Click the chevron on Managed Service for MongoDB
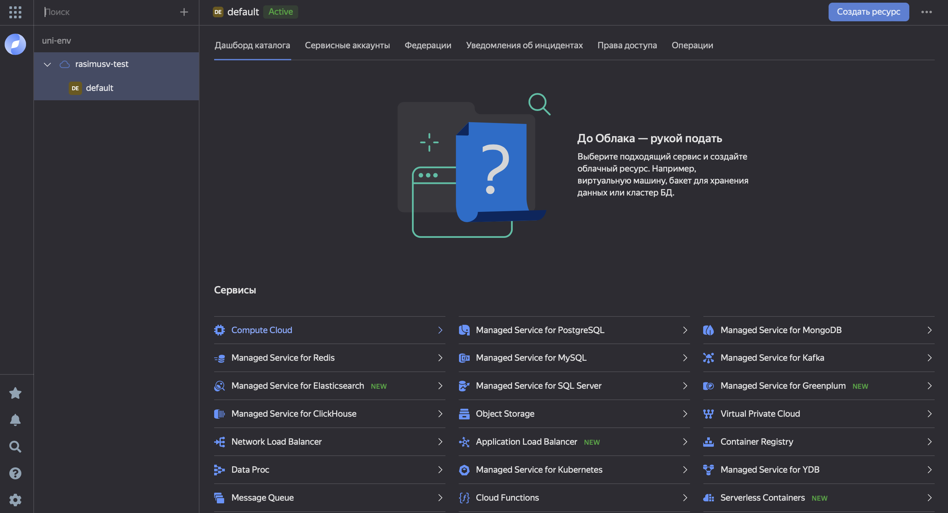The height and width of the screenshot is (513, 948). point(929,330)
